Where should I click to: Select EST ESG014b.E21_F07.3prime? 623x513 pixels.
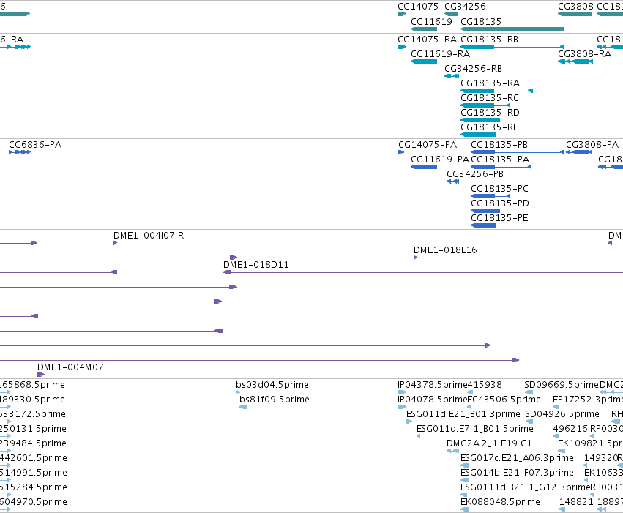(x=465, y=480)
